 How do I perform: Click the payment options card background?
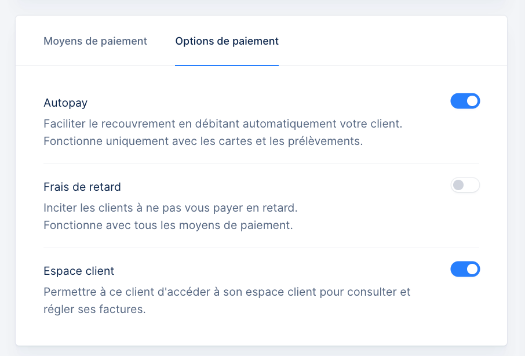[262, 330]
